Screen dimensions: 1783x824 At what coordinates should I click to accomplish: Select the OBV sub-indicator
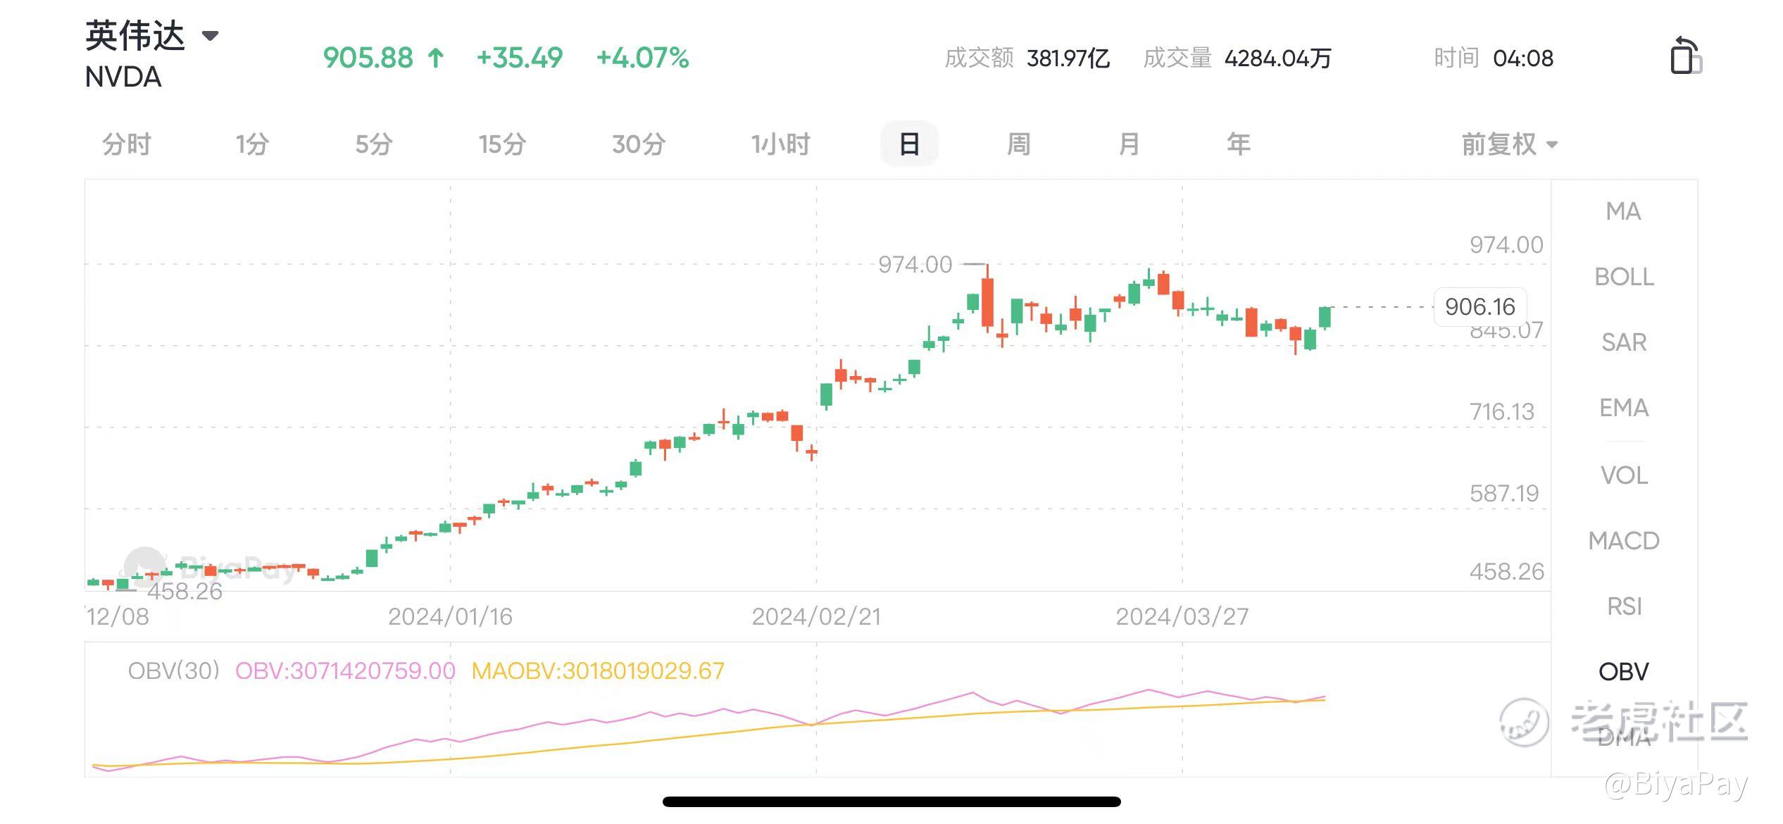[x=1624, y=672]
